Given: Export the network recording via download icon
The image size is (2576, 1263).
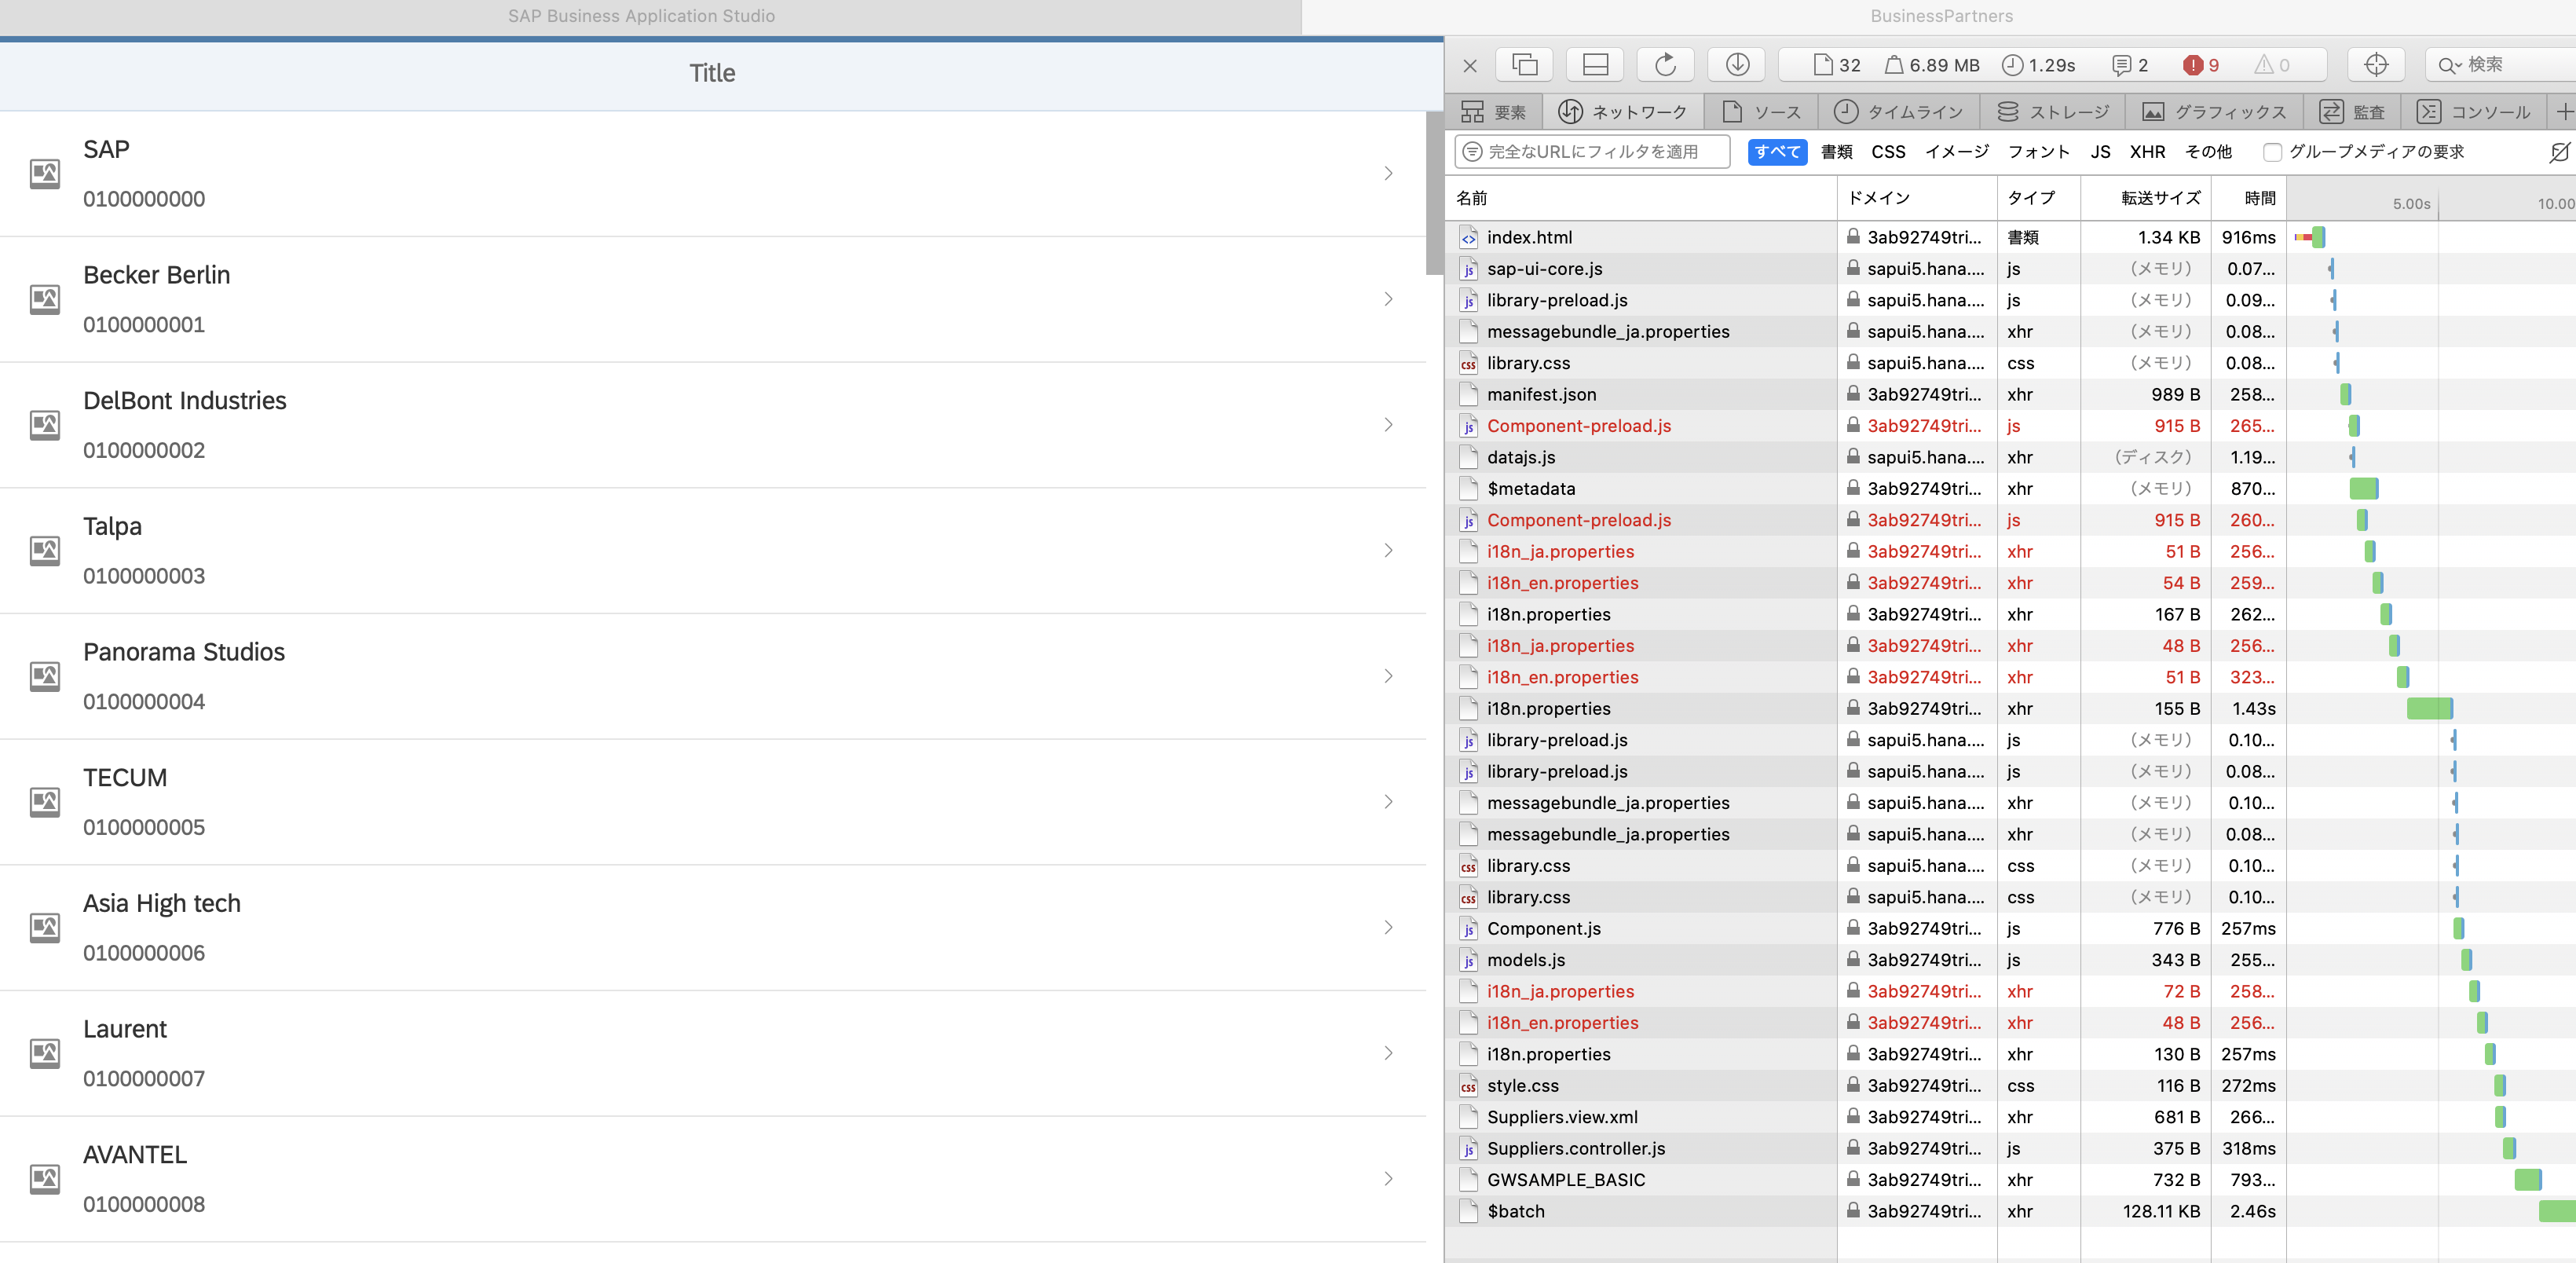Looking at the screenshot, I should (1736, 64).
